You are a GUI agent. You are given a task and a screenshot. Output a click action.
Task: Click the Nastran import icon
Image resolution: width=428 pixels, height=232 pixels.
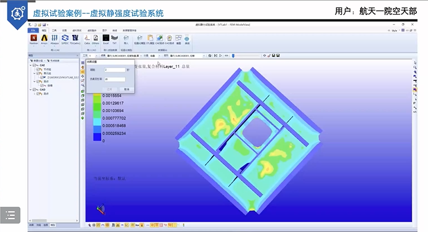(x=33, y=39)
